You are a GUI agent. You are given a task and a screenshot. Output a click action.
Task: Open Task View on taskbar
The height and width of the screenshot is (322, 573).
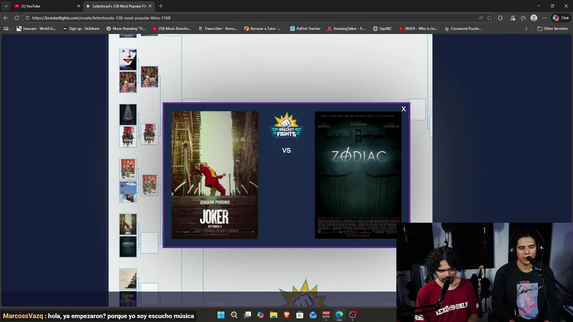(x=247, y=315)
